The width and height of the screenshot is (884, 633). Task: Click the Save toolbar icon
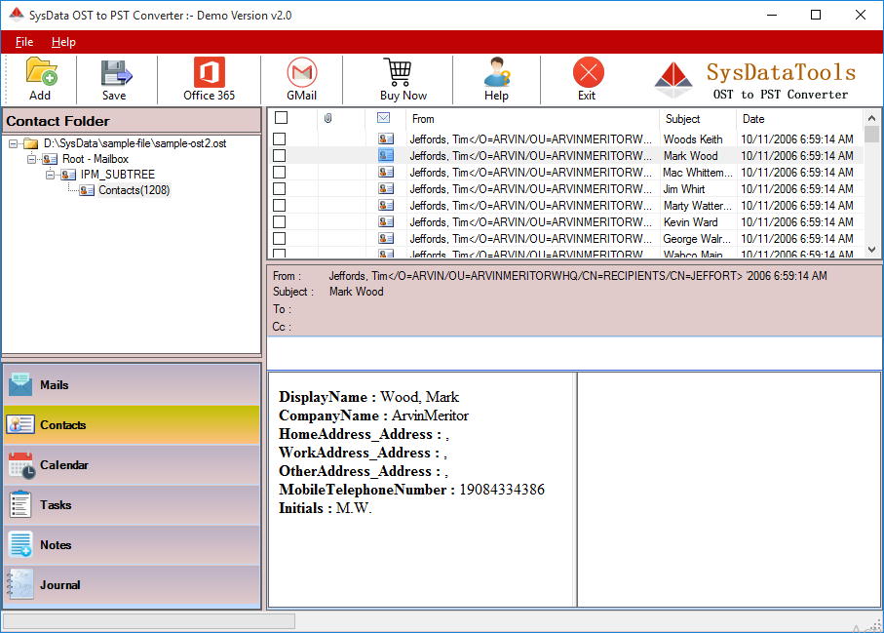114,74
